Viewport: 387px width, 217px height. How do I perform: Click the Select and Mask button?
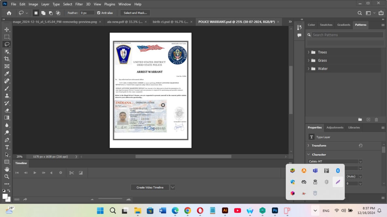pyautogui.click(x=135, y=13)
